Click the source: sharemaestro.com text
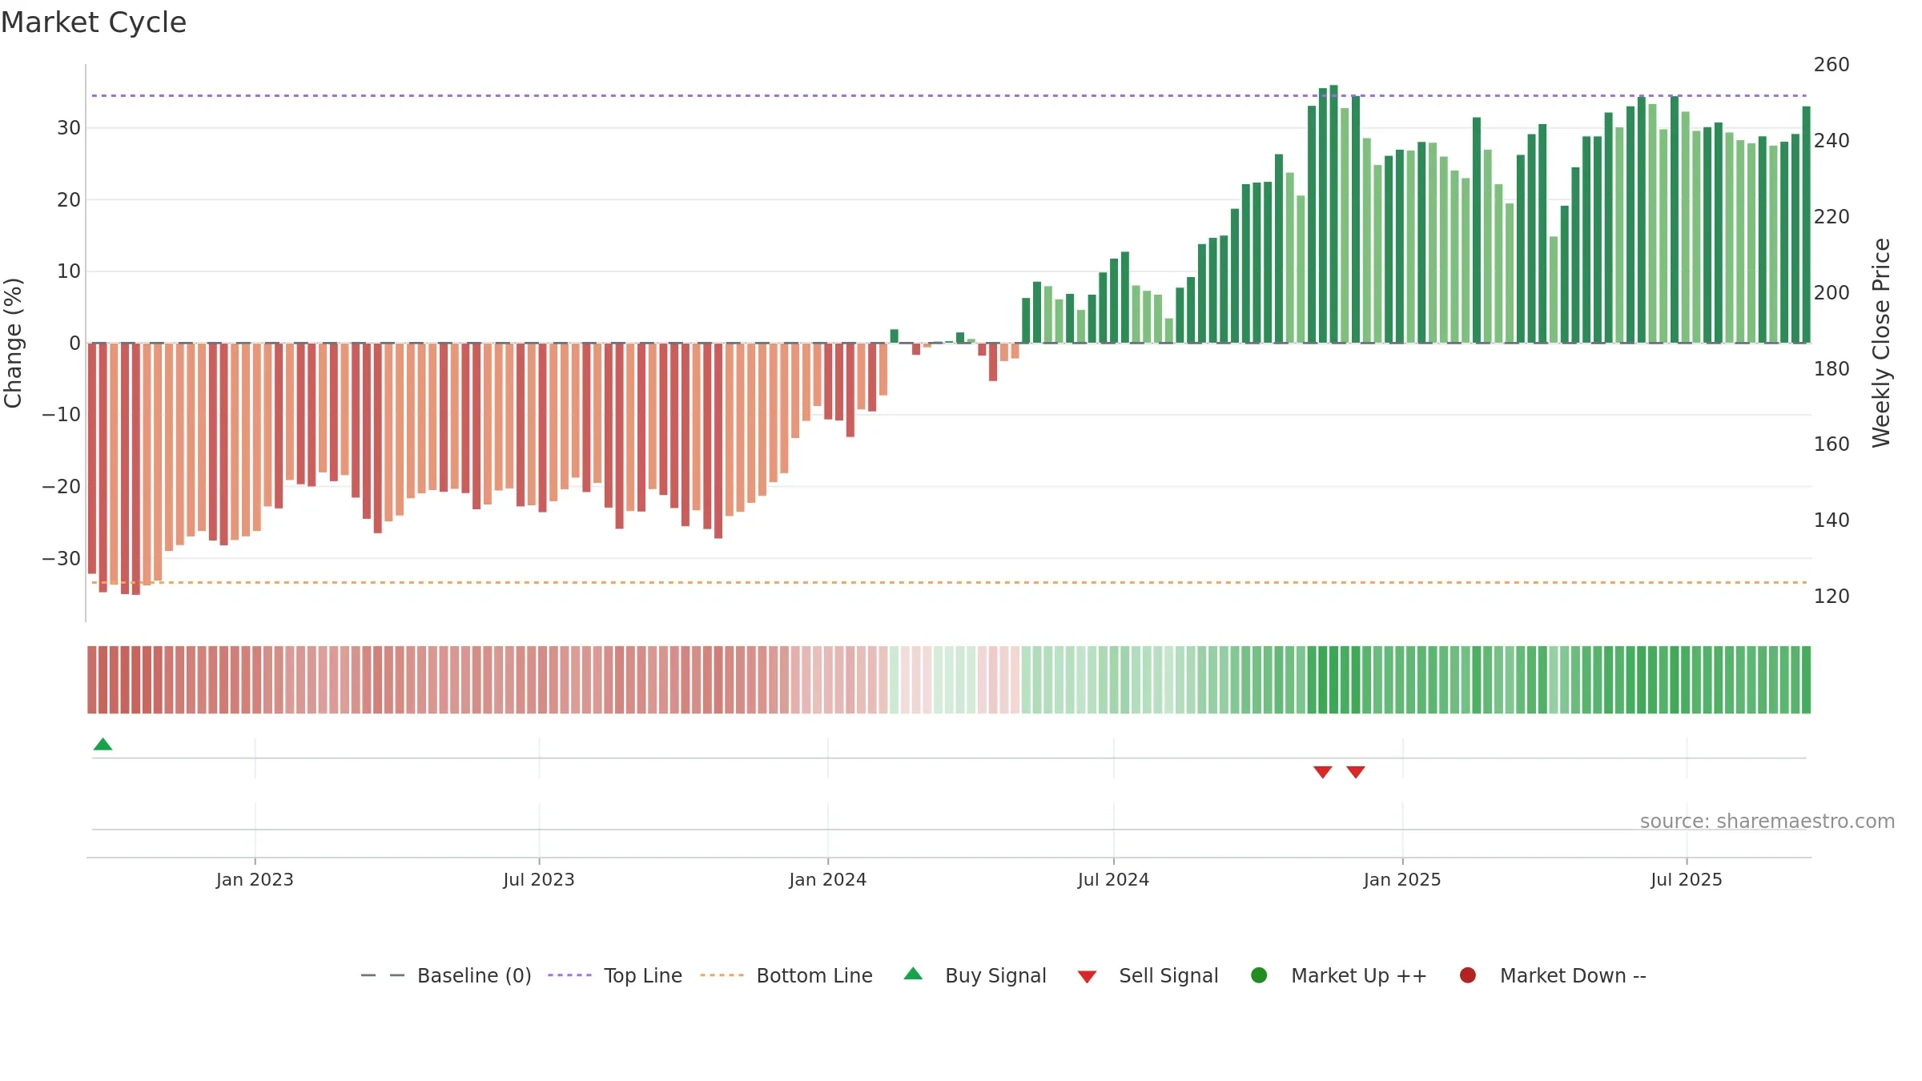 (x=1767, y=822)
